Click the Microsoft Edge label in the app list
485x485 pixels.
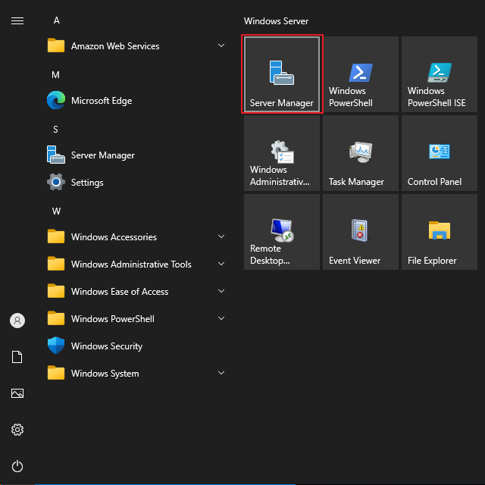(x=102, y=101)
